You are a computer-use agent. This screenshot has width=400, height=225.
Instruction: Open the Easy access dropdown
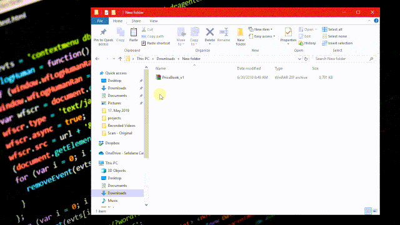coord(262,36)
